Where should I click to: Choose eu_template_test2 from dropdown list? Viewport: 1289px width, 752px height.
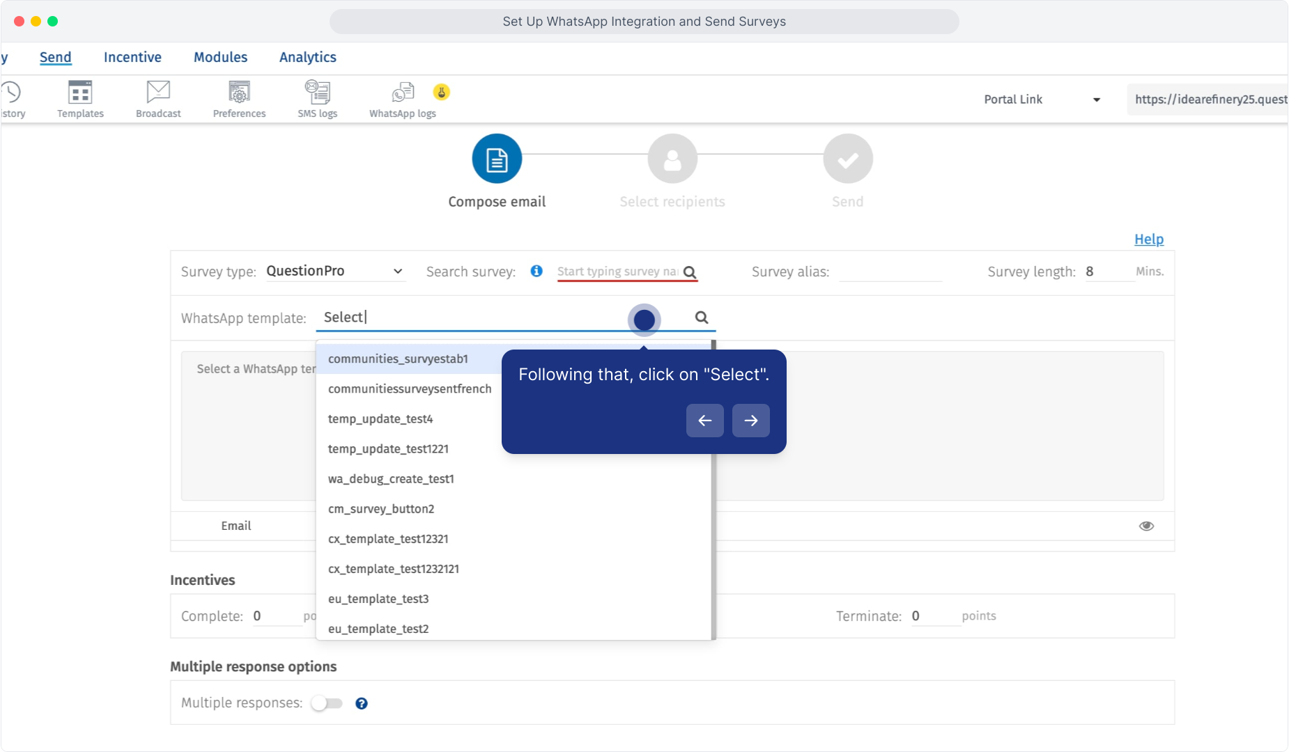(x=514, y=628)
